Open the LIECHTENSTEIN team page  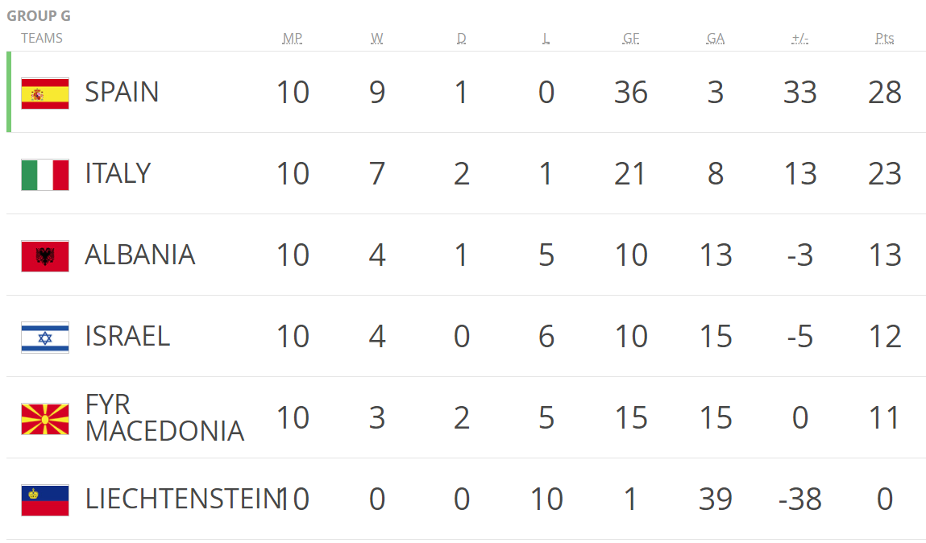[183, 499]
